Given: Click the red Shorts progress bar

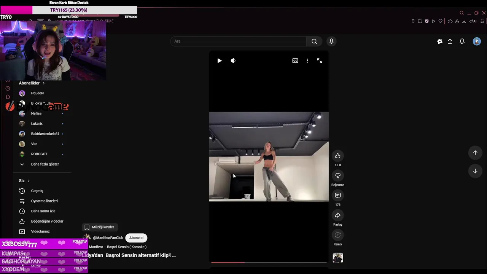Looking at the screenshot, I should point(228,262).
